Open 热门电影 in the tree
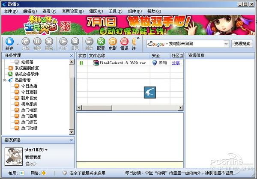 pos(29,110)
